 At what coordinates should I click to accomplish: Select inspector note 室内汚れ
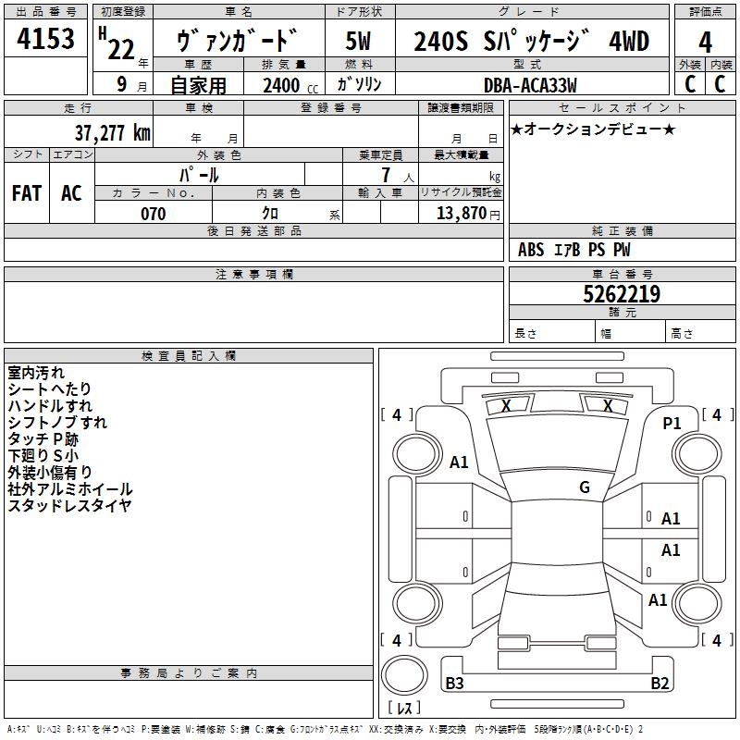pos(36,373)
